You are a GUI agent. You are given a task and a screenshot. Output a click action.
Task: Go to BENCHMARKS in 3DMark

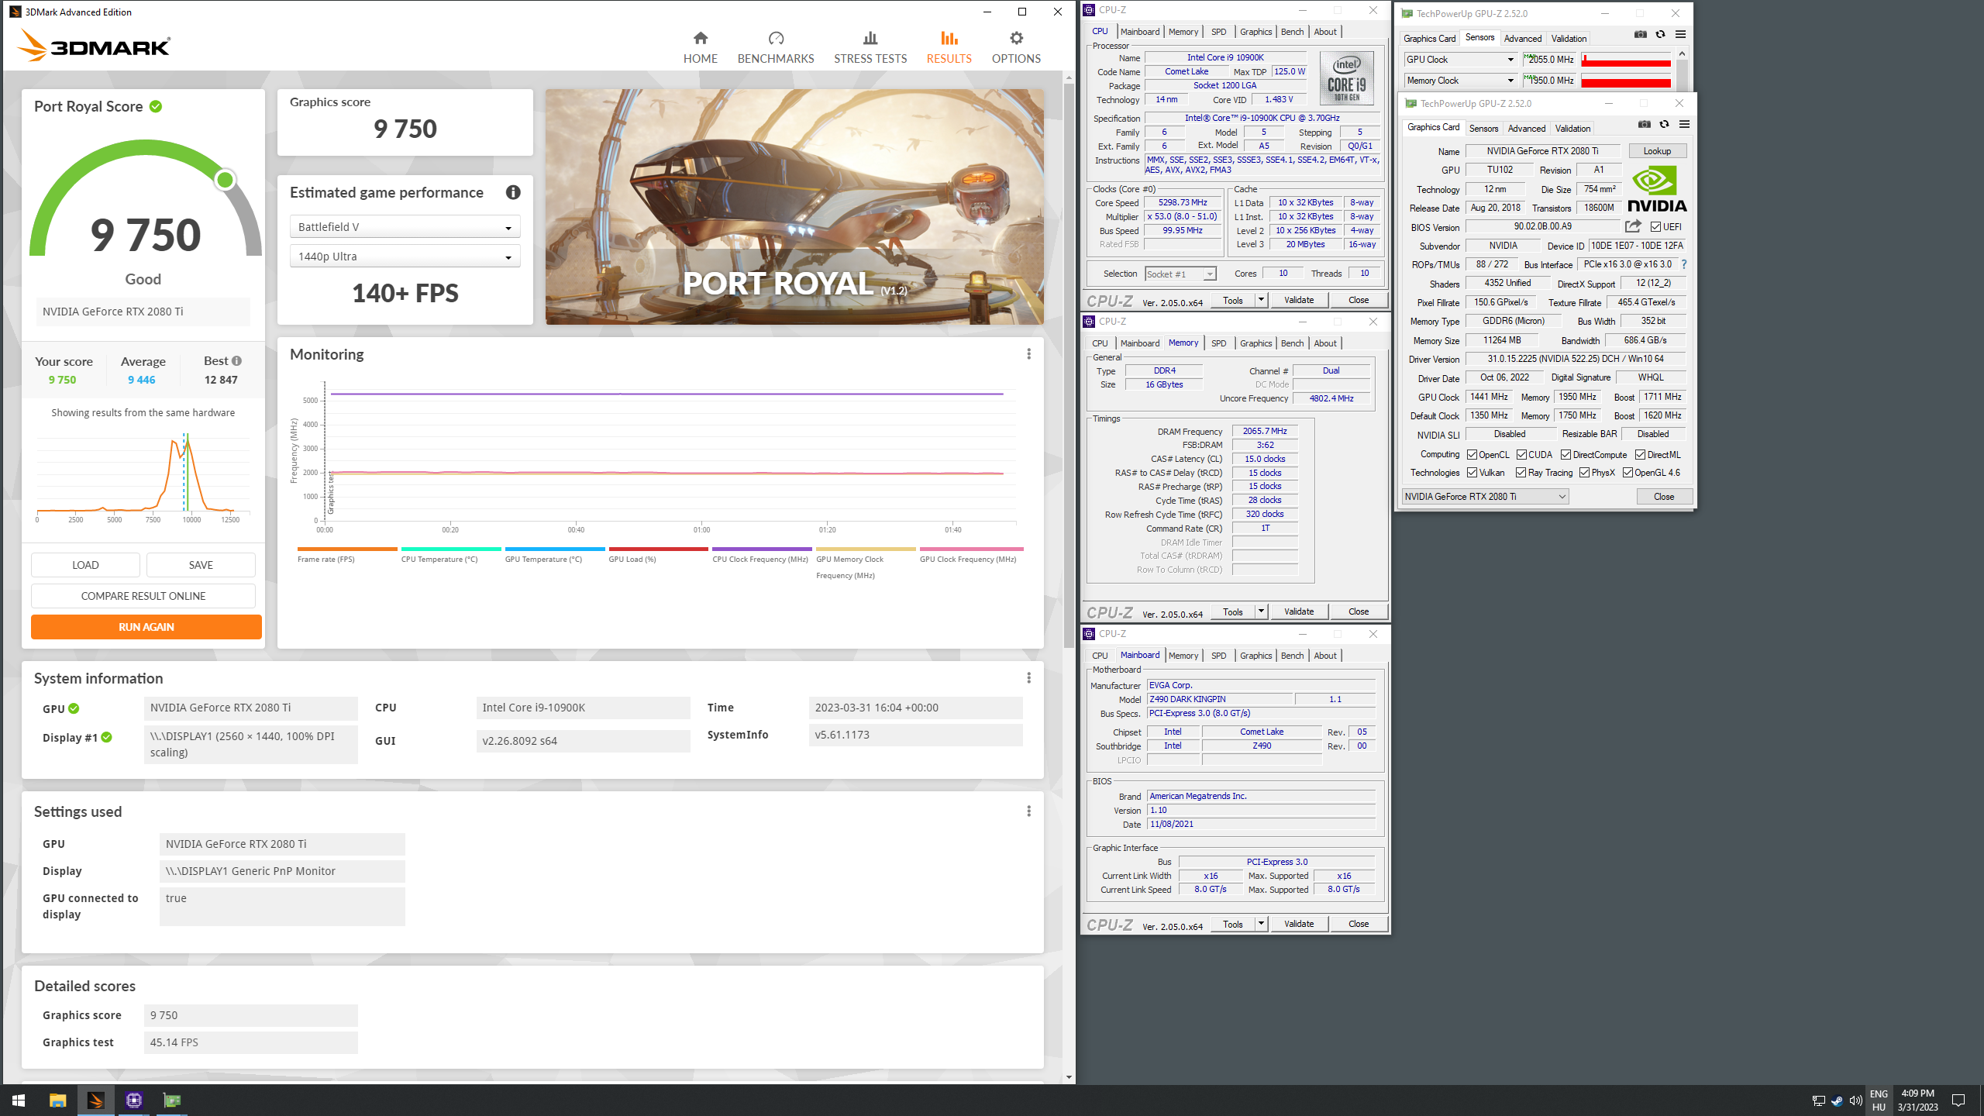[775, 47]
